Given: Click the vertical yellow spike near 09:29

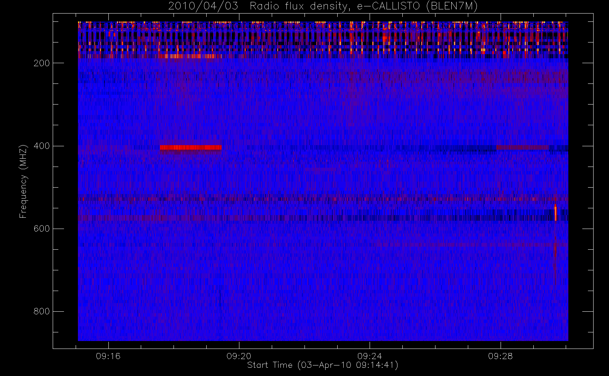Looking at the screenshot, I should click(555, 213).
